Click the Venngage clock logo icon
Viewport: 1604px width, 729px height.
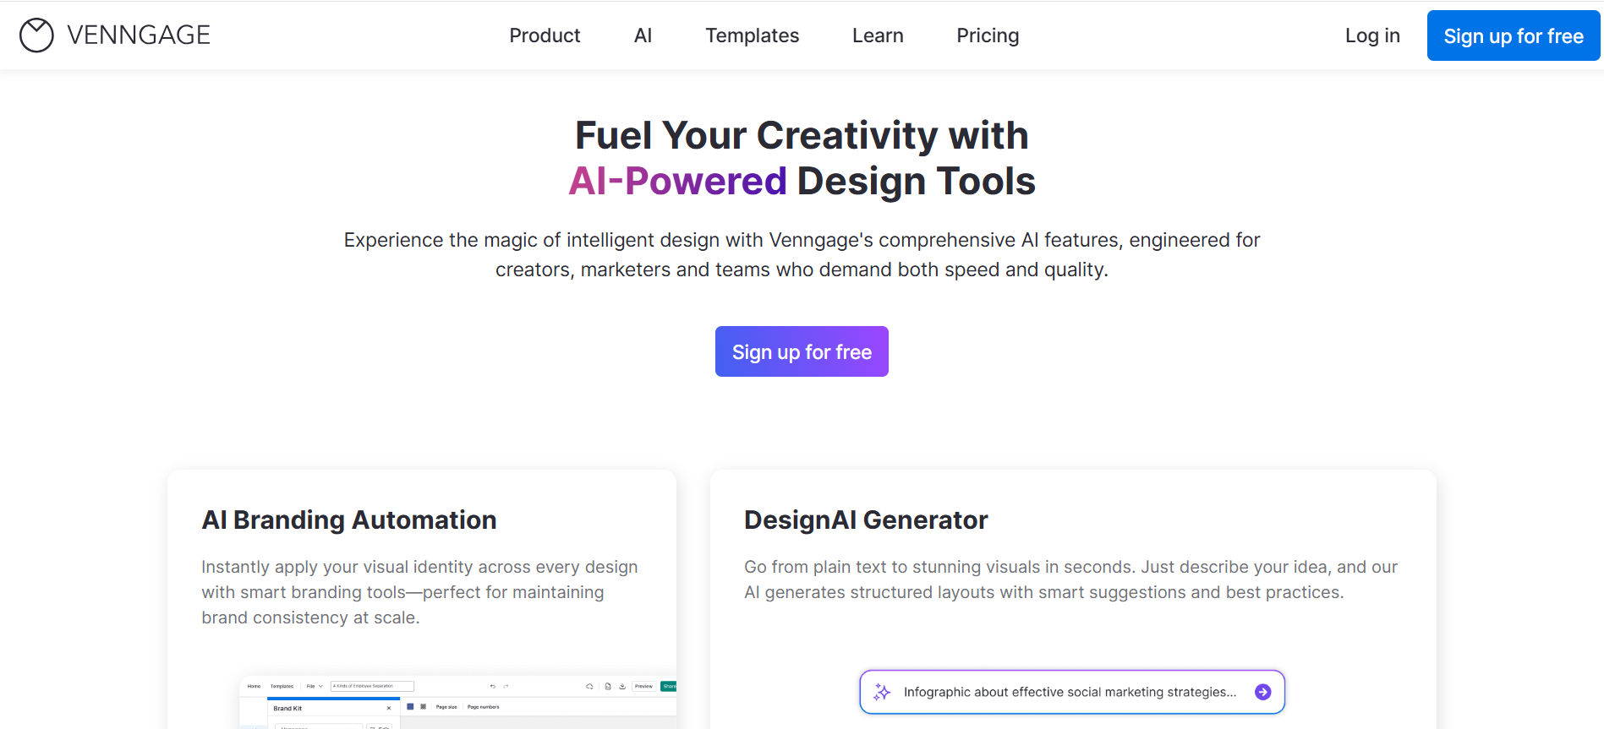tap(36, 35)
